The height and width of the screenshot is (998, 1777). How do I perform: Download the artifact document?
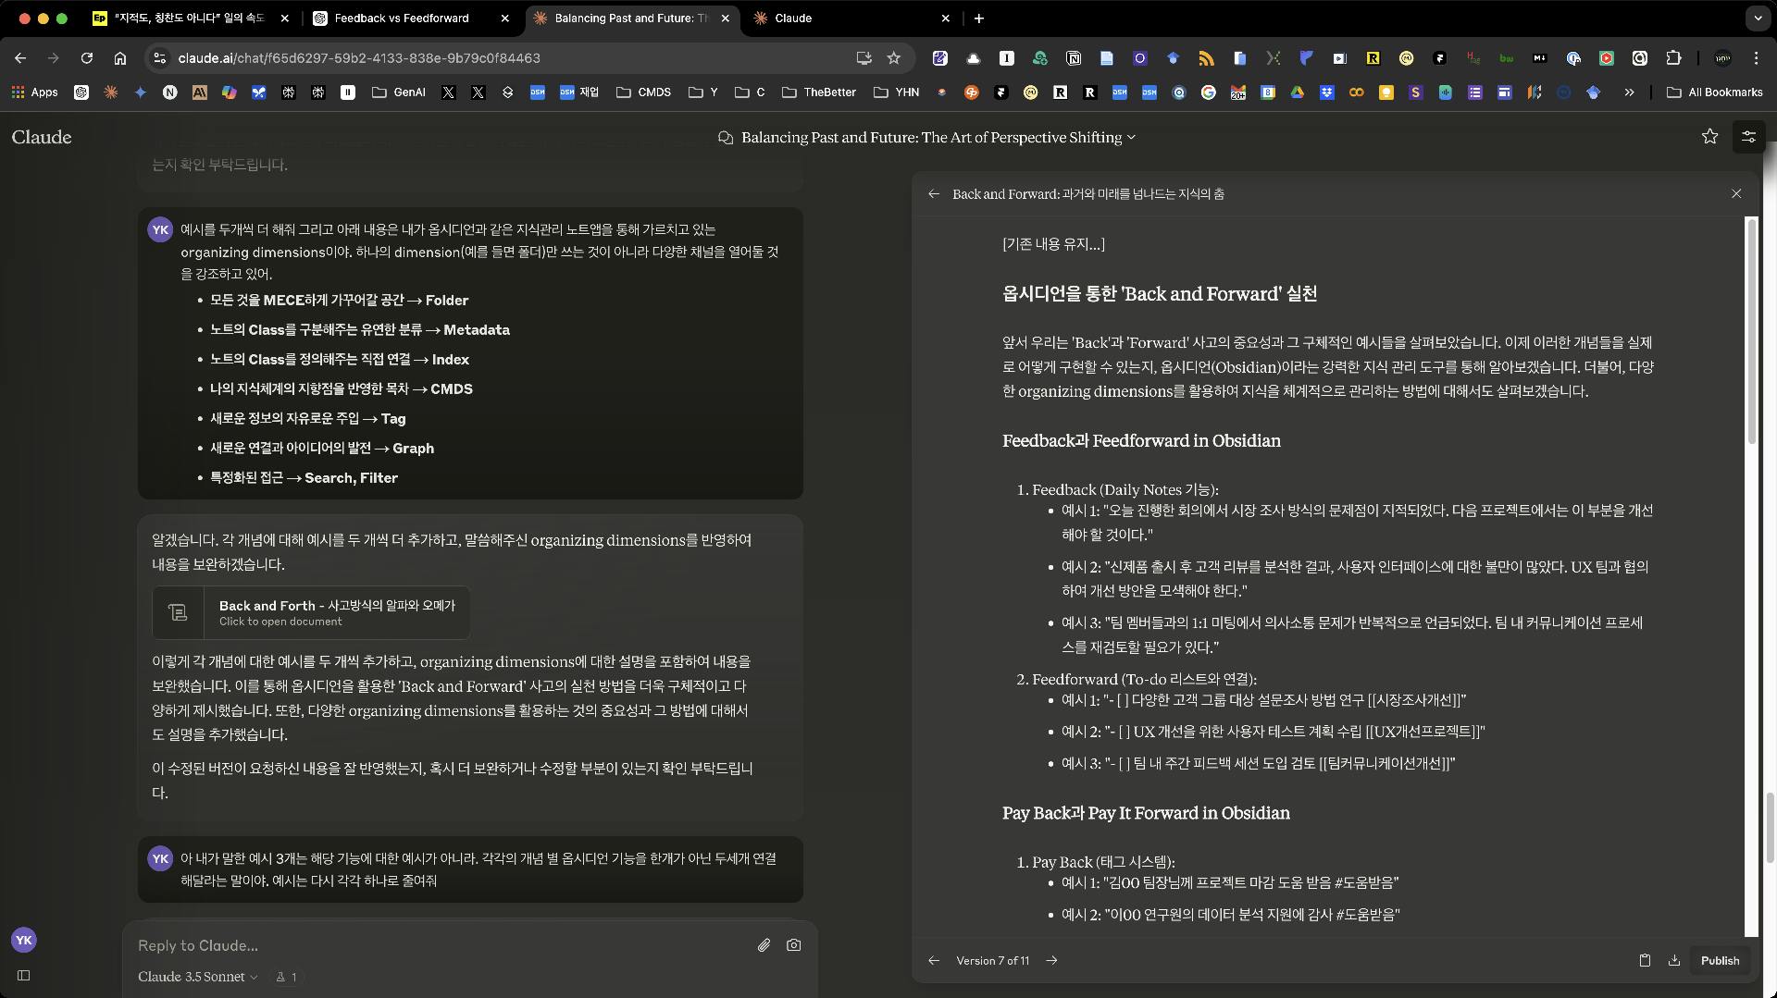[x=1674, y=960]
